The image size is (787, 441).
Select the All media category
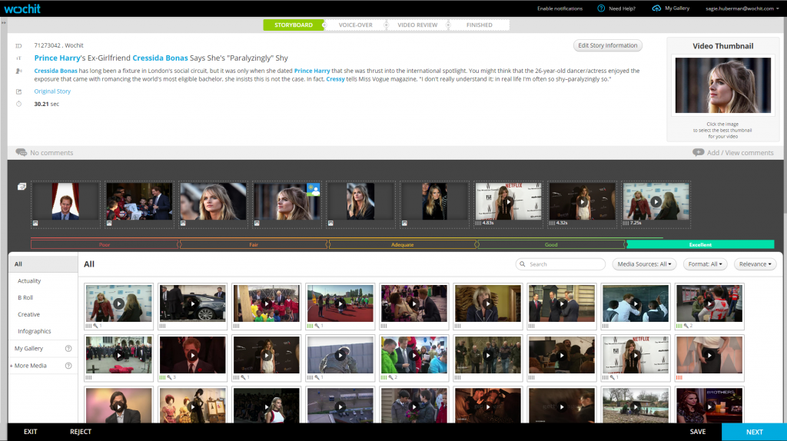43,264
